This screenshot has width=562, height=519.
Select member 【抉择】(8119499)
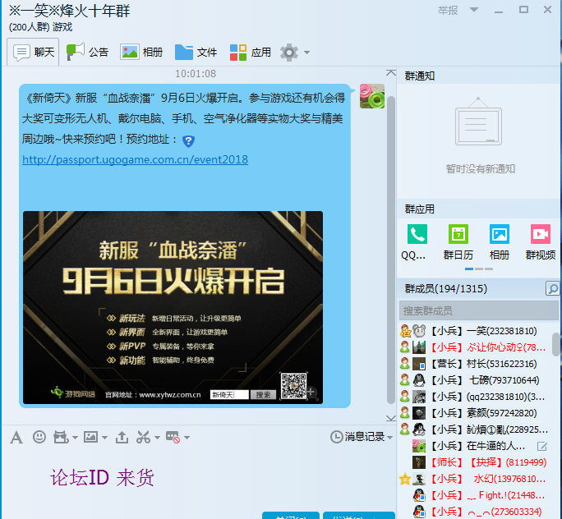[x=475, y=462]
